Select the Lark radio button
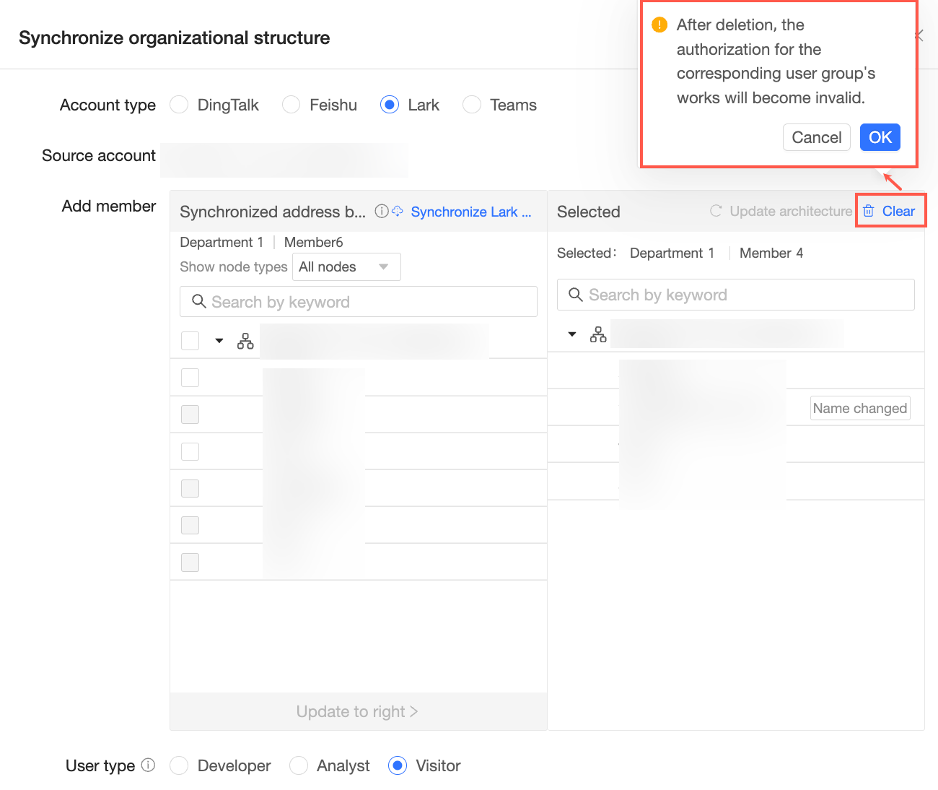This screenshot has width=938, height=790. pos(390,105)
